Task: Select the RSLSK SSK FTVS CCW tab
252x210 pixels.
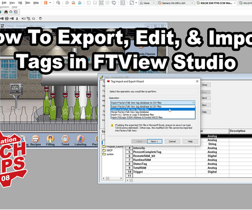Action: click(x=216, y=3)
